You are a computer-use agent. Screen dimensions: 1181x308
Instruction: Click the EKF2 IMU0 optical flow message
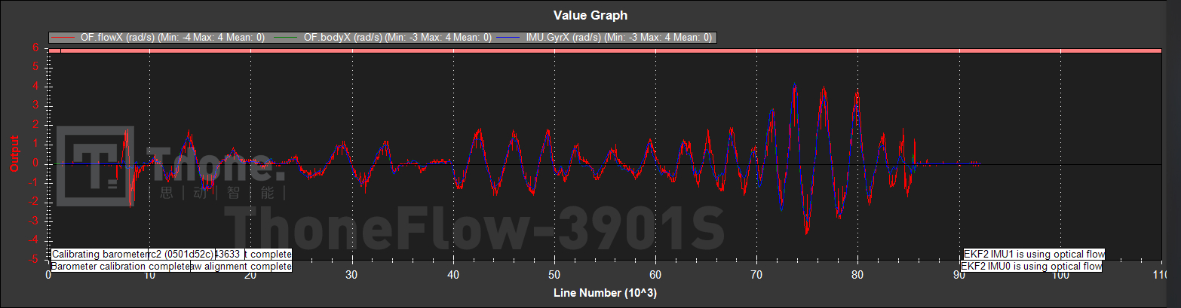(1032, 267)
